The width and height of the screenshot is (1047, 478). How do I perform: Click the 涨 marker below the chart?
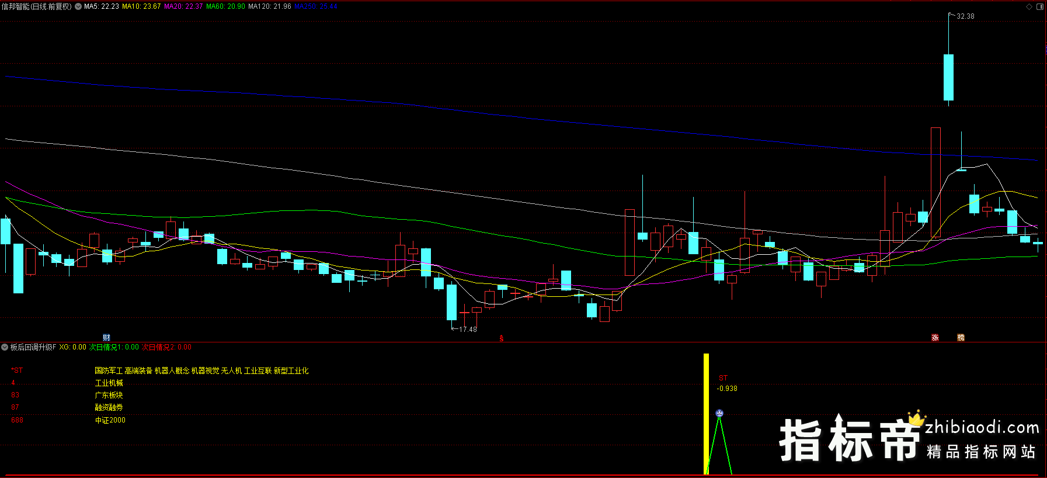coord(935,337)
